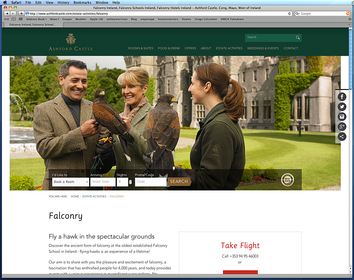This screenshot has width=354, height=280.
Task: Click the Facebook share icon
Action: [x=342, y=97]
